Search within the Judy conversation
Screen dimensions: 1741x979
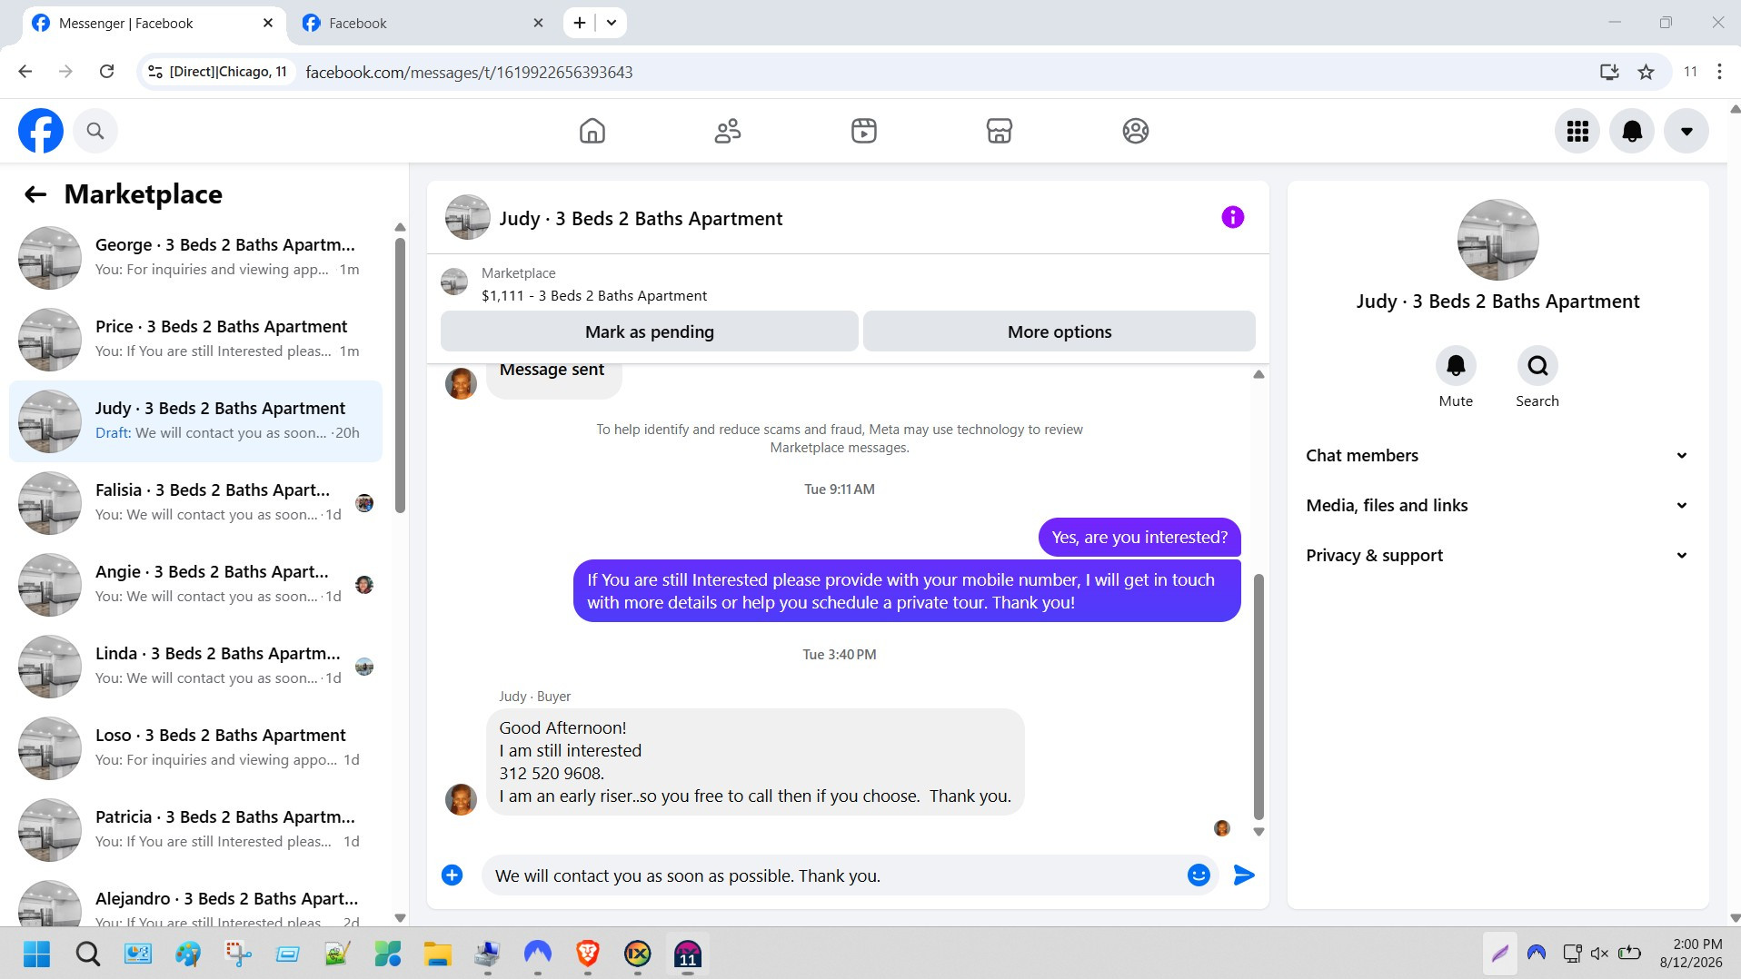(1537, 366)
